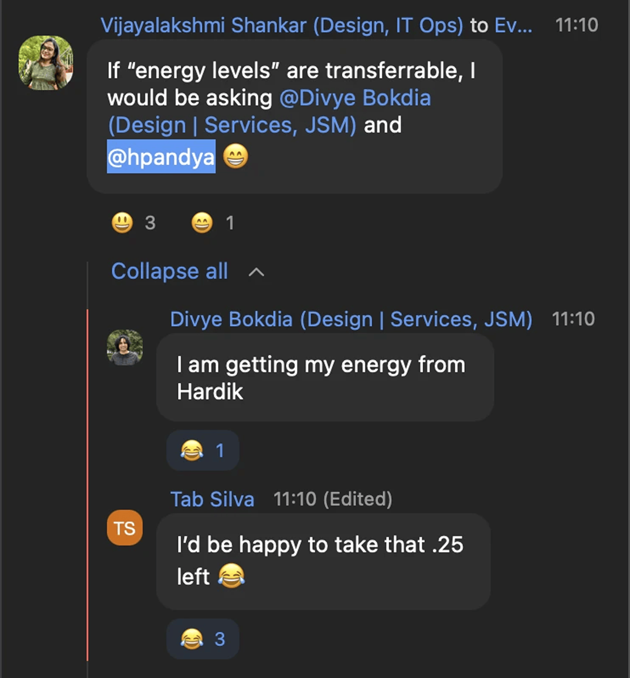Viewport: 630px width, 678px height.
Task: Toggle the joy reaction on Divye's reply
Action: point(202,450)
